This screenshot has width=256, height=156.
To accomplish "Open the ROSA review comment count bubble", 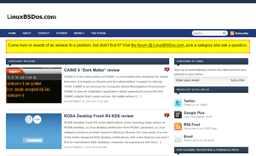I will point(167,115).
